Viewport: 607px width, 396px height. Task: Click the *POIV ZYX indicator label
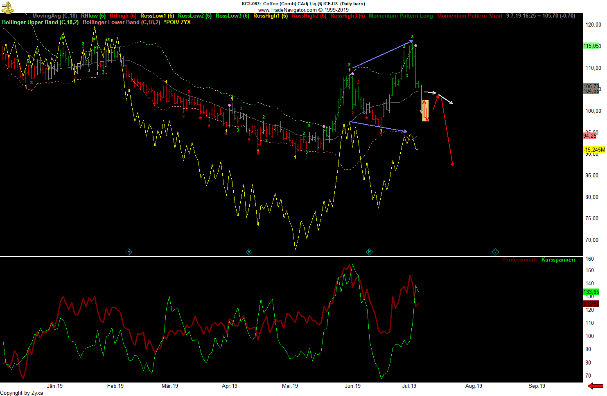pos(177,22)
